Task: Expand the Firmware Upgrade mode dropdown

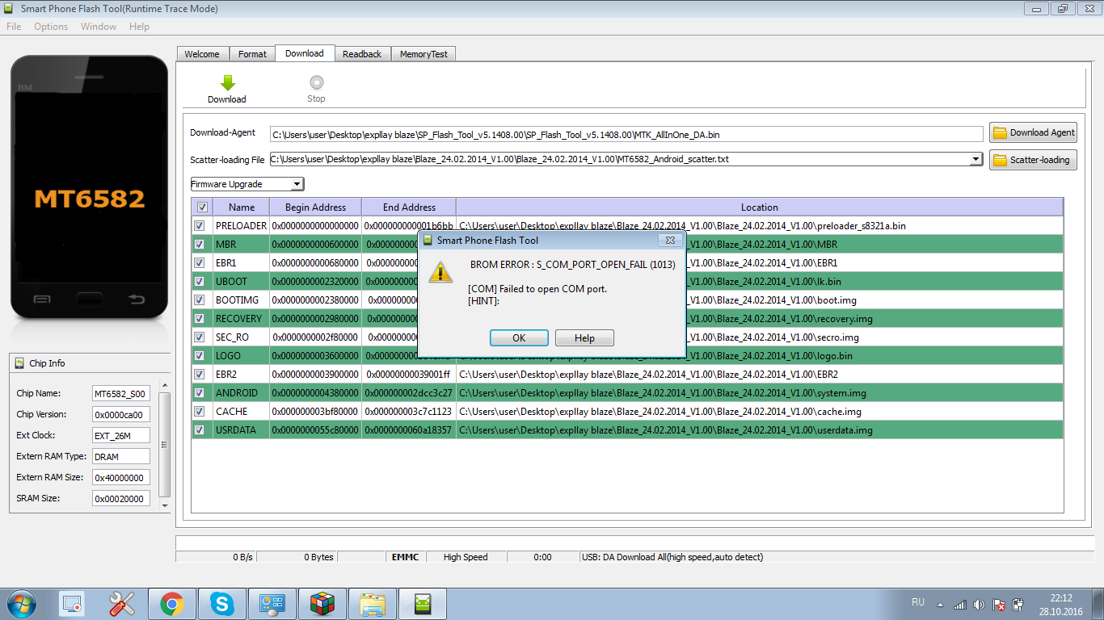Action: [297, 184]
